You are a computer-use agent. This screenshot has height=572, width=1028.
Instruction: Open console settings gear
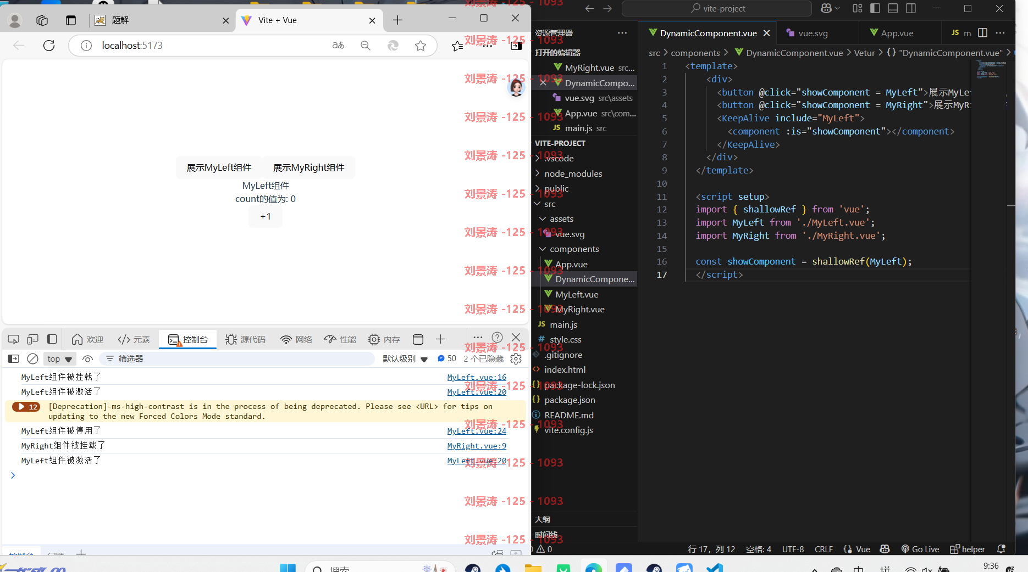(x=516, y=358)
